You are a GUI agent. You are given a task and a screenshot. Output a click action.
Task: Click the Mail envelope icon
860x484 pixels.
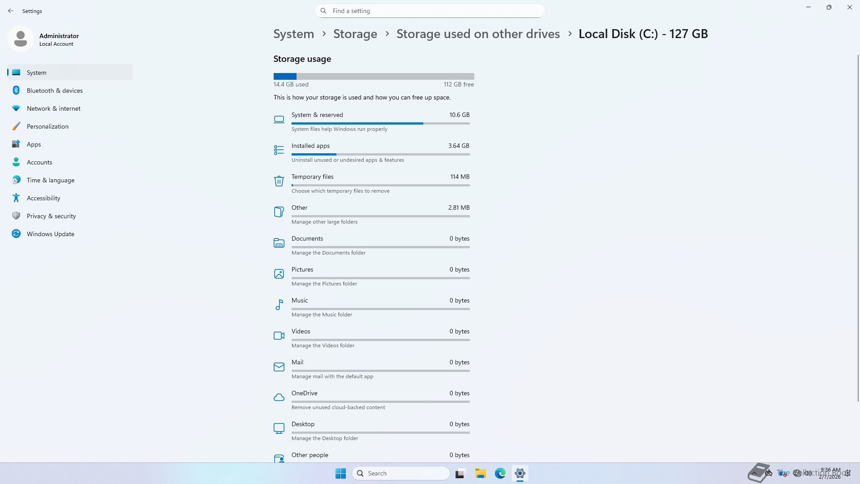pyautogui.click(x=279, y=367)
